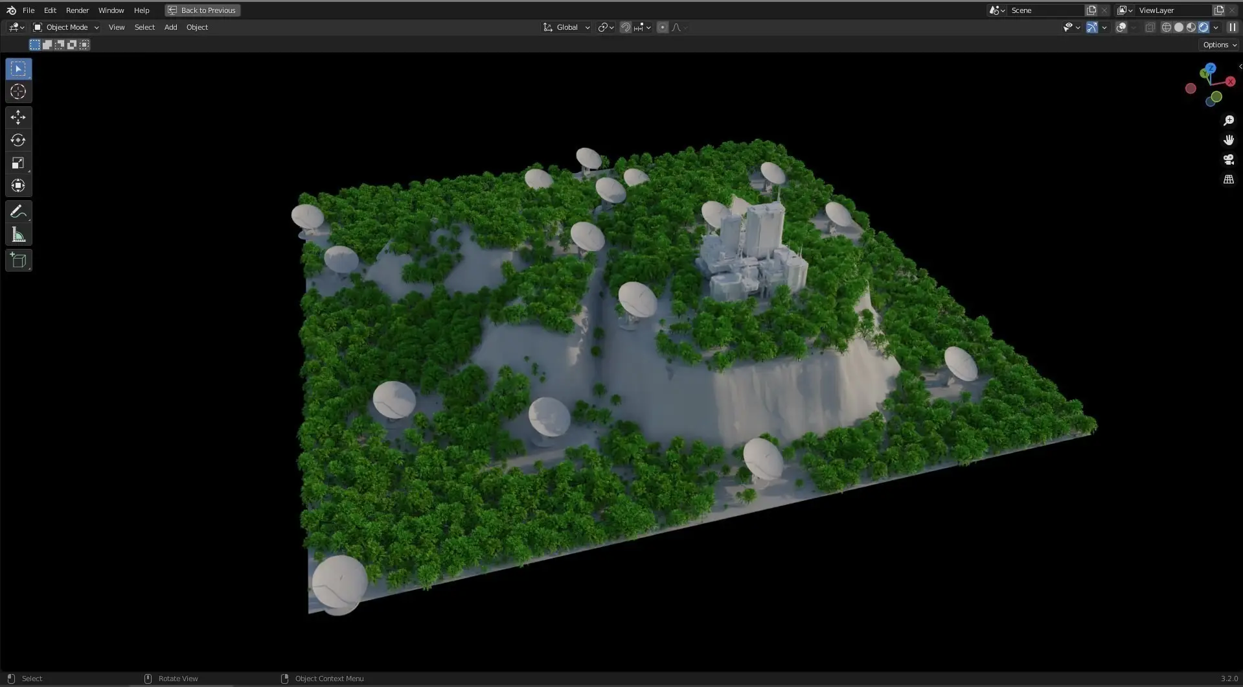1243x687 pixels.
Task: Select the Add Cube tool
Action: click(18, 261)
